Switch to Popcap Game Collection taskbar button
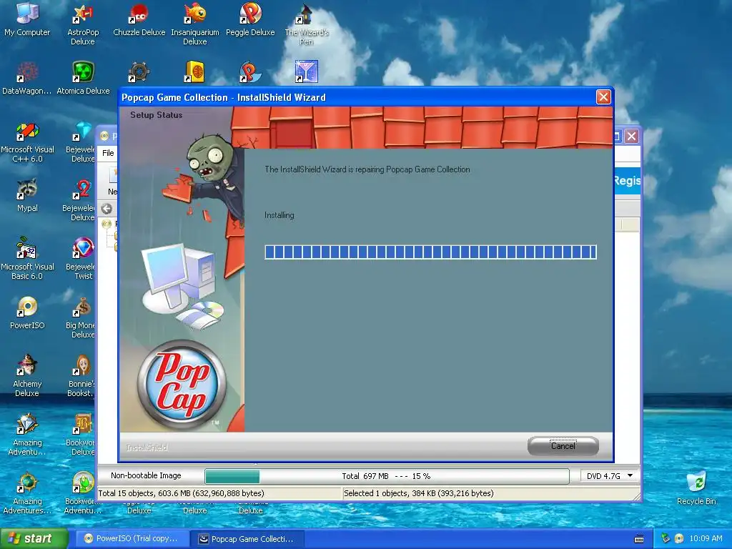This screenshot has height=549, width=732. [x=247, y=539]
